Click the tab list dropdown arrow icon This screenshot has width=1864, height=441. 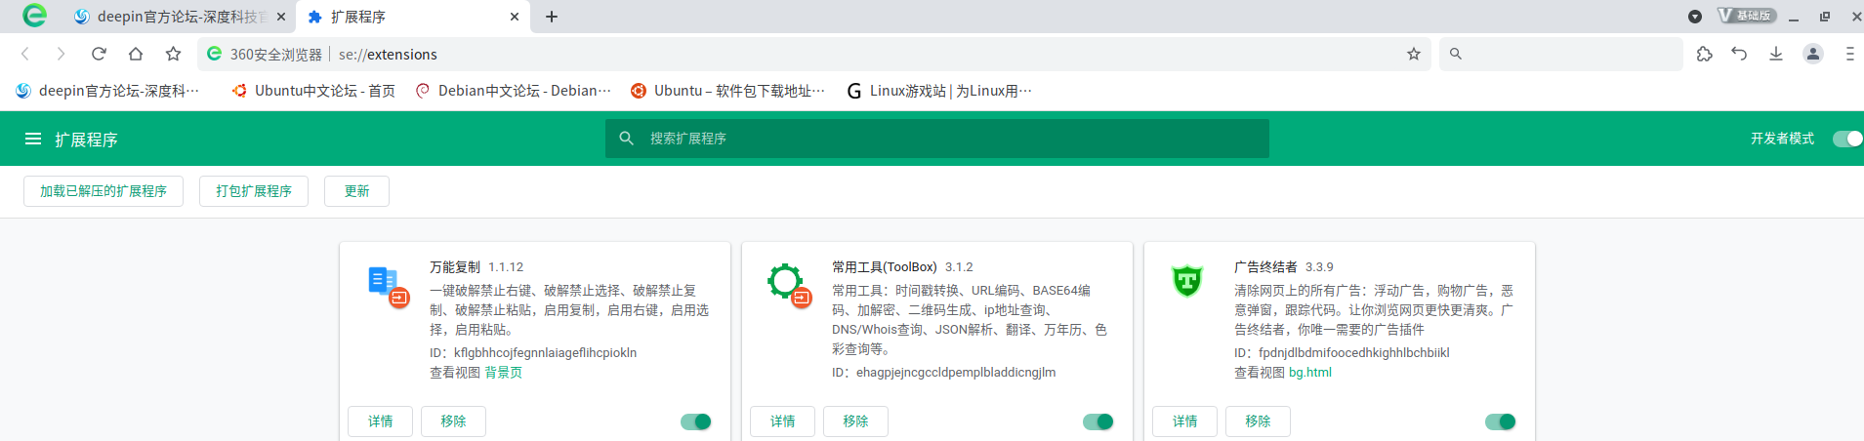click(1695, 17)
